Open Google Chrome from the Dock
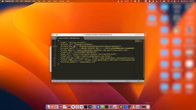This screenshot has width=196, height=110. [56, 107]
